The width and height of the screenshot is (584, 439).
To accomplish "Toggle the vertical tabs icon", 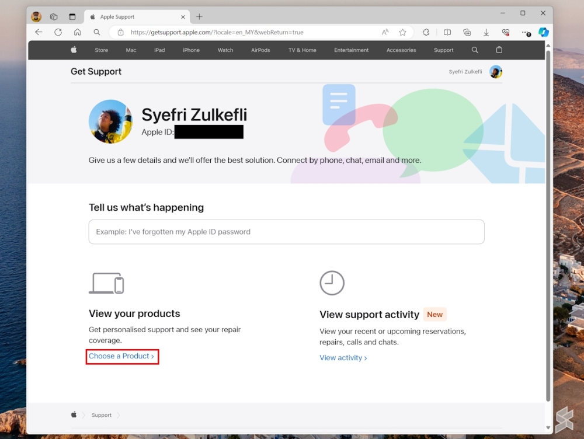I will click(x=72, y=17).
